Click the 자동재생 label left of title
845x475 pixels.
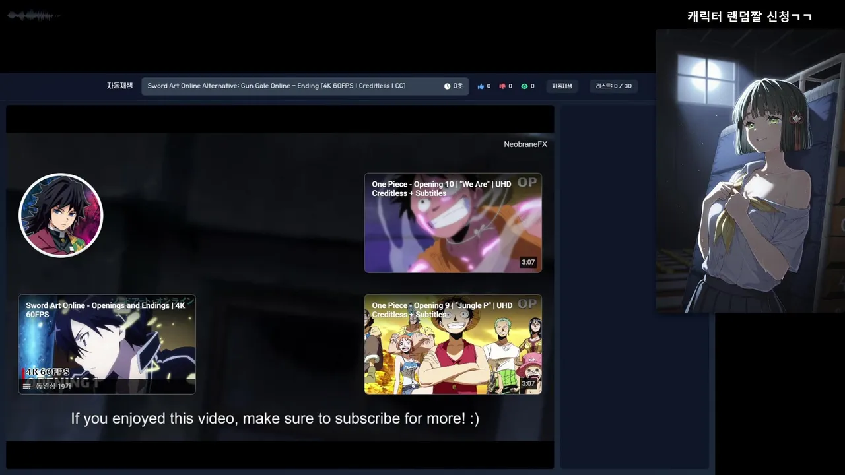[119, 86]
